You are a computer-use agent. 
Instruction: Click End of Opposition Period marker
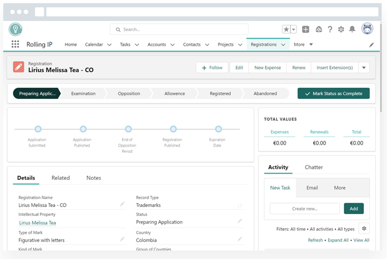tap(128, 129)
